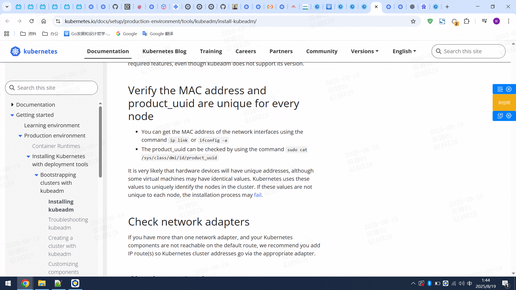Bookmark page with star icon

coord(413,21)
